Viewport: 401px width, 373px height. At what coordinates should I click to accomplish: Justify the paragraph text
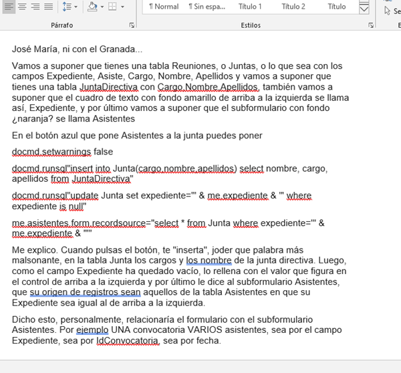49,7
